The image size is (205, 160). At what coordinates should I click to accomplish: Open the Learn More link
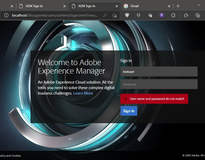pyautogui.click(x=83, y=93)
